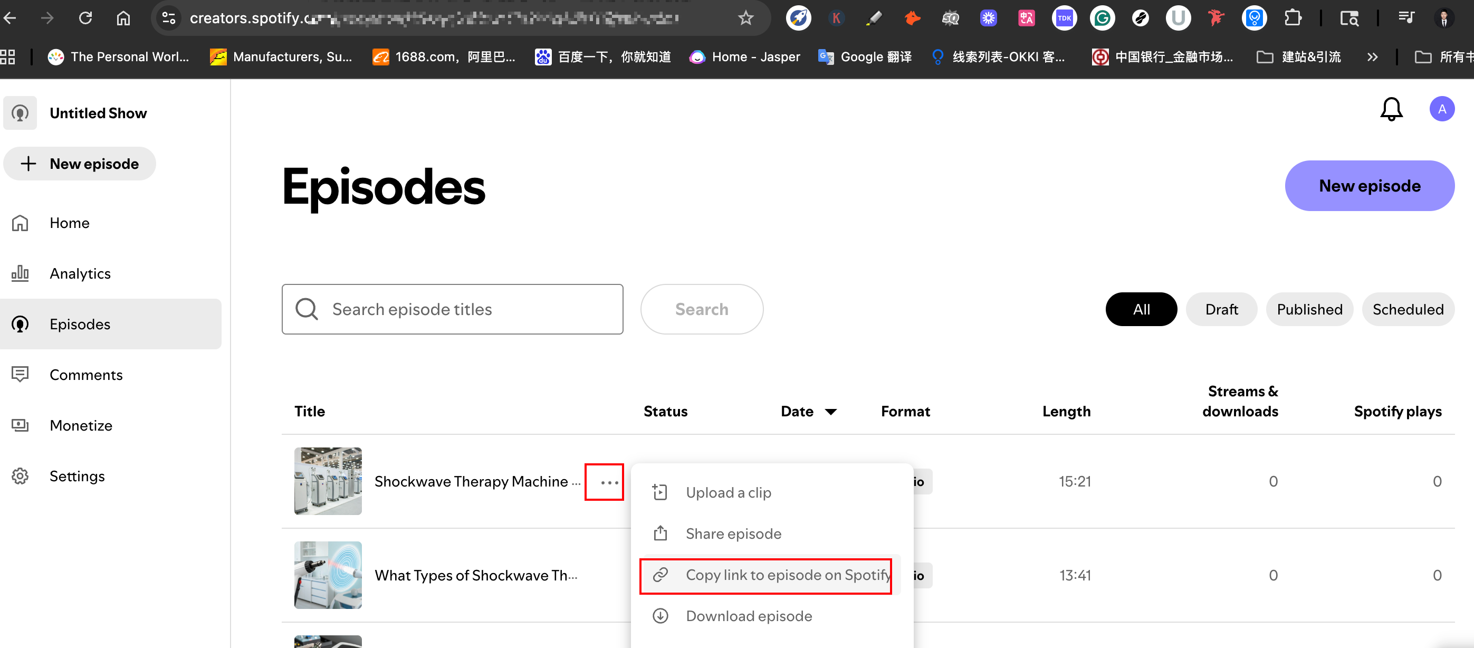View site information next to the address bar

click(x=168, y=18)
